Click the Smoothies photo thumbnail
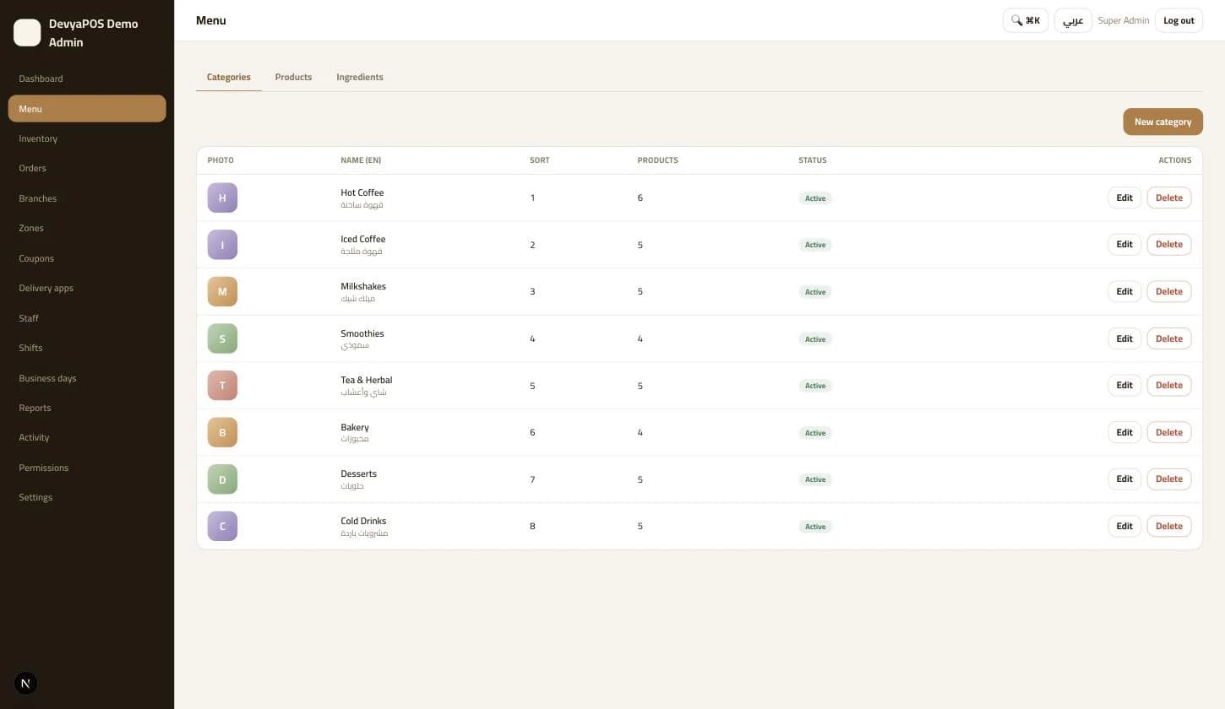1225x709 pixels. [x=222, y=338]
